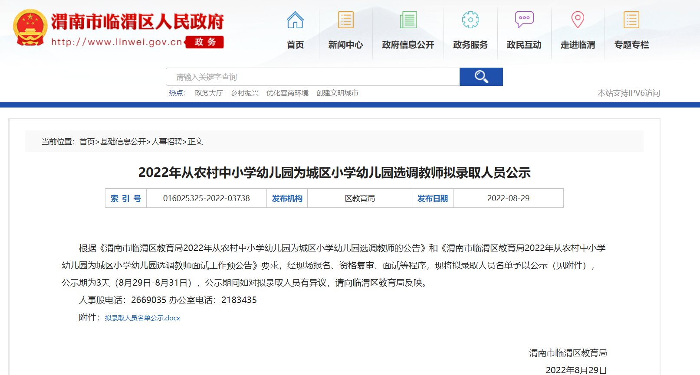The image size is (700, 375).
Task: Open the 政务服务 menu item
Action: [470, 45]
